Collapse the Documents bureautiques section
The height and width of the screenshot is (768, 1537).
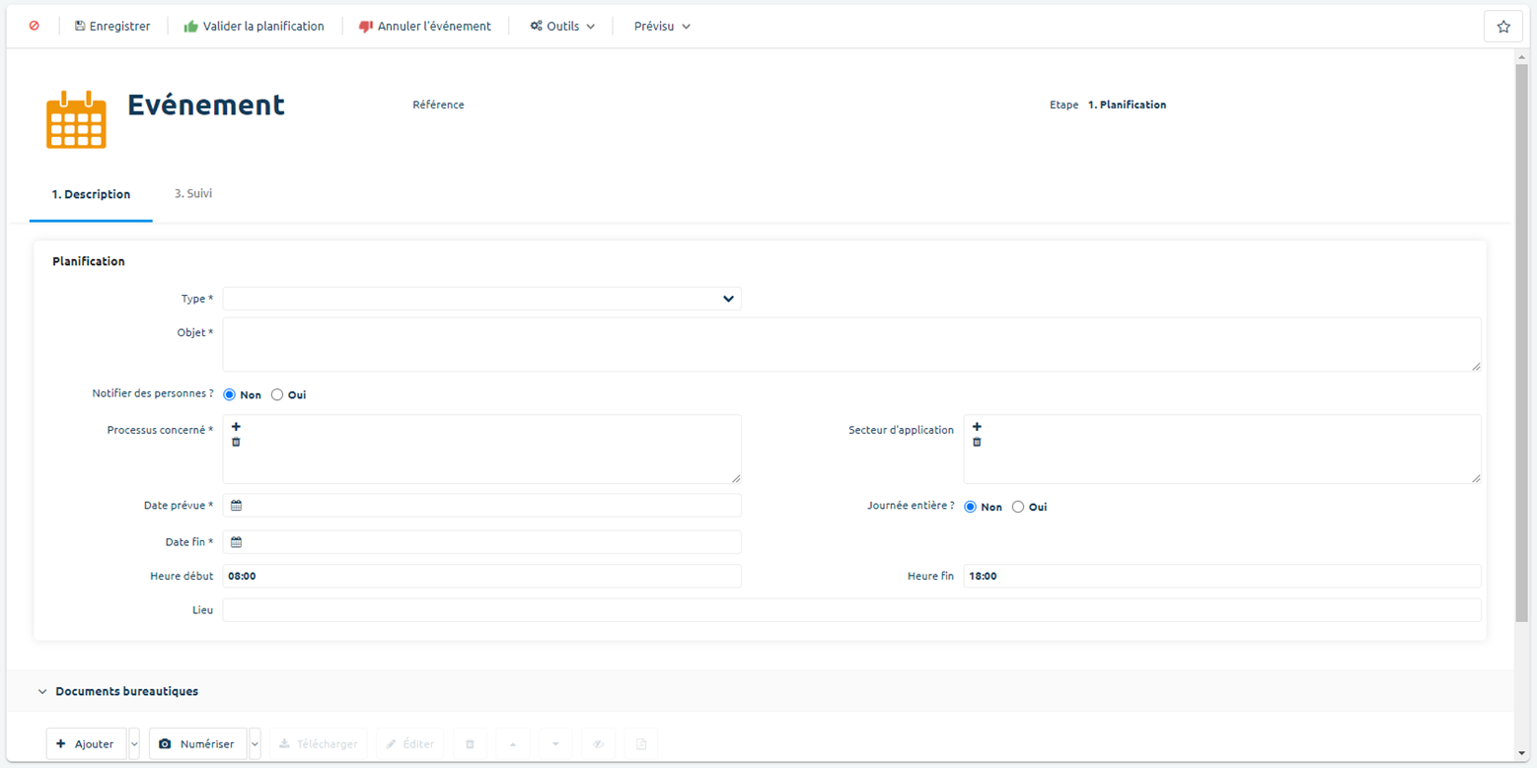[42, 692]
